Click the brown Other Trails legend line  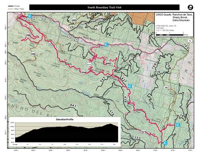11,9
